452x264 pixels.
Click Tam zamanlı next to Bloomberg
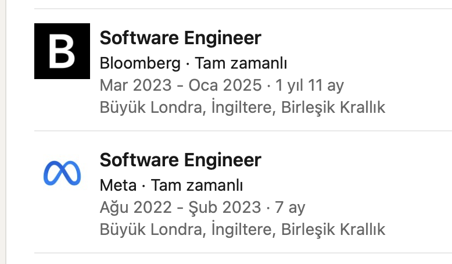click(241, 63)
